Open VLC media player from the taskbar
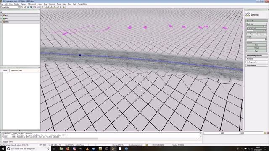Screen dimensions: 269x151 click(x=87, y=148)
